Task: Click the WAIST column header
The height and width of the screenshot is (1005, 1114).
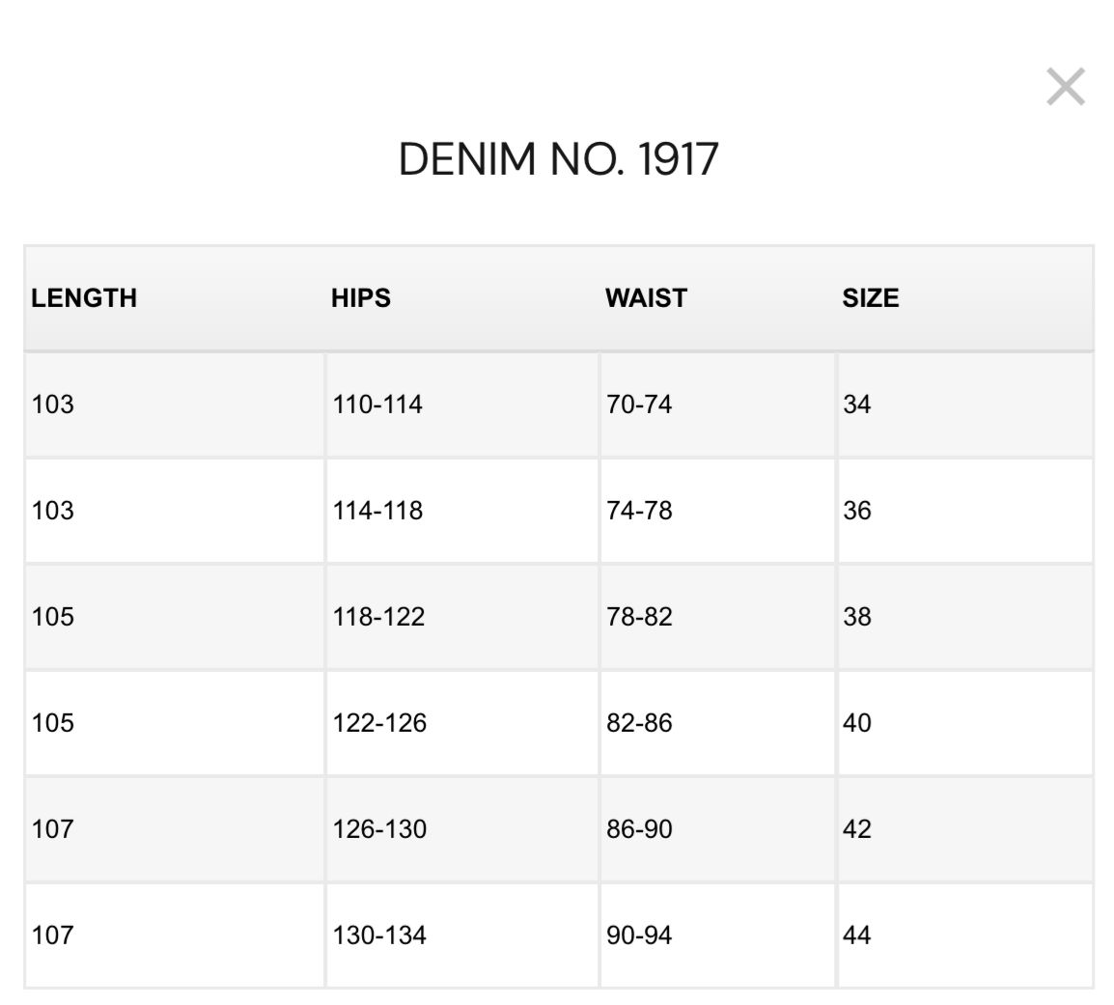Action: (x=646, y=297)
